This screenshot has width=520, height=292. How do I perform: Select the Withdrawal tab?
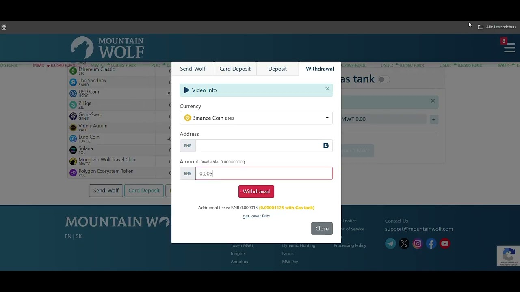coord(320,69)
